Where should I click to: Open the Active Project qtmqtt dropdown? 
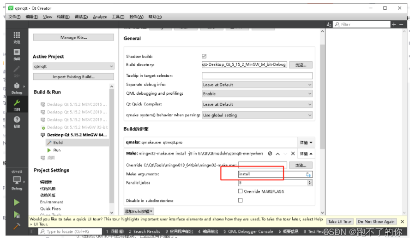coord(73,66)
